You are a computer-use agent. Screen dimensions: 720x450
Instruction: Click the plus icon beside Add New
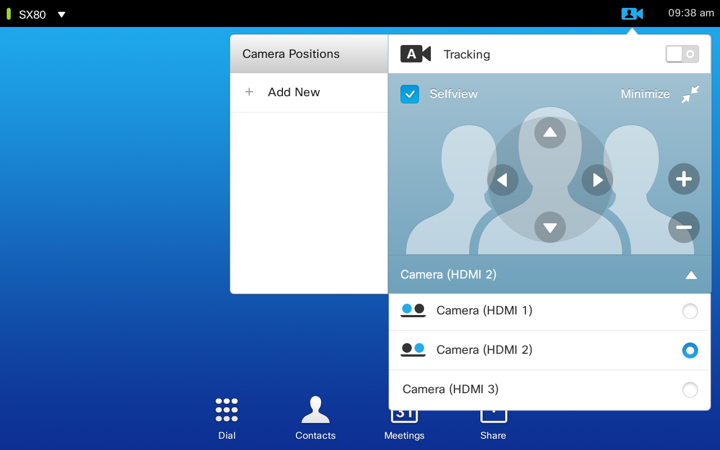click(x=249, y=92)
